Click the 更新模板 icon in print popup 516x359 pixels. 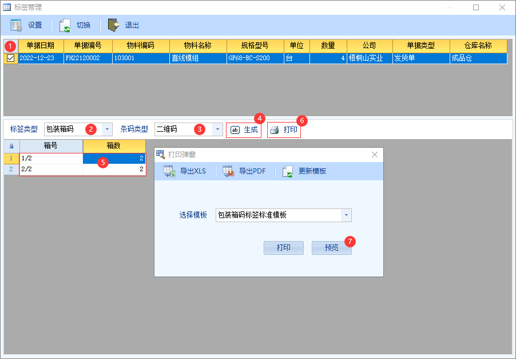point(288,171)
